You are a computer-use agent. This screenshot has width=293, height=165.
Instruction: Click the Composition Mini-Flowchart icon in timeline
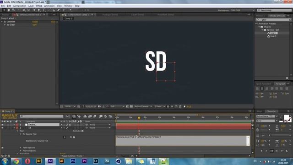click(68, 116)
